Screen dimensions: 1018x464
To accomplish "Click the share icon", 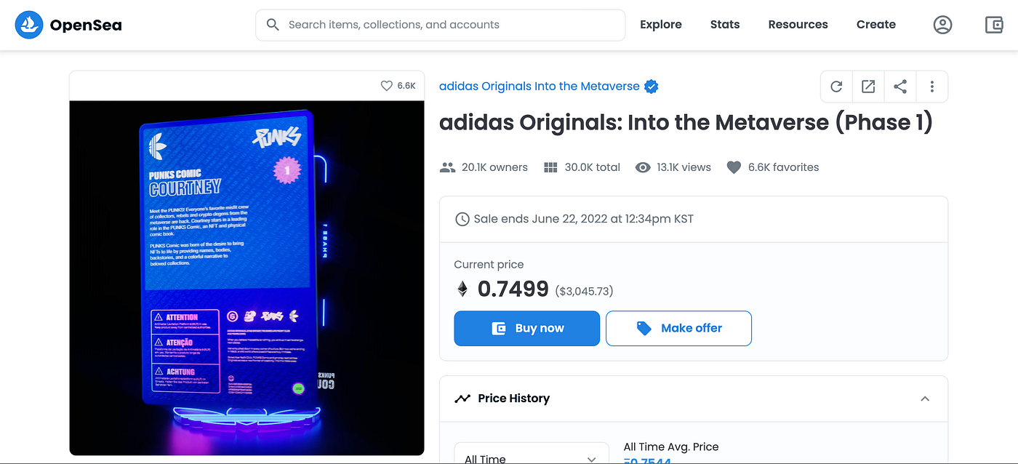I will (900, 87).
